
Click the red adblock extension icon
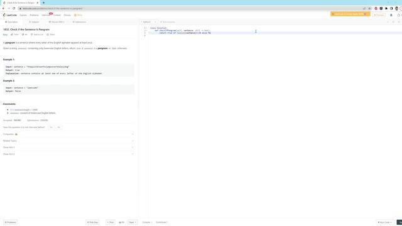[376, 8]
